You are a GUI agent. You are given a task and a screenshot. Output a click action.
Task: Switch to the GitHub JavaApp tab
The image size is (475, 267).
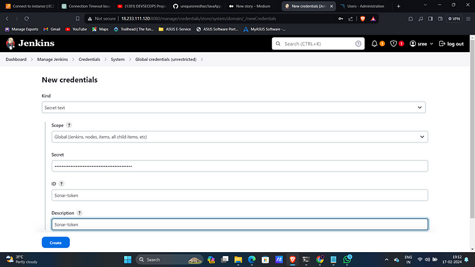[197, 6]
